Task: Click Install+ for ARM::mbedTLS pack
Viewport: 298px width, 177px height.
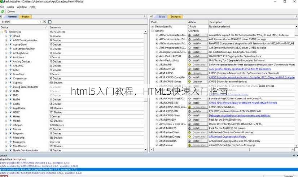Action: coord(198,141)
